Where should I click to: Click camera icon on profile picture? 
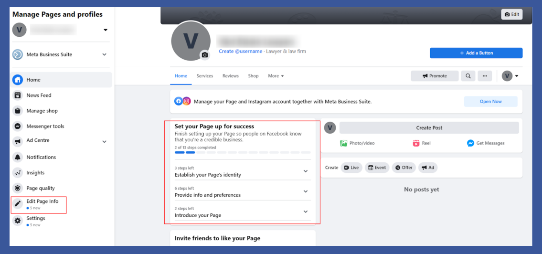tap(205, 55)
